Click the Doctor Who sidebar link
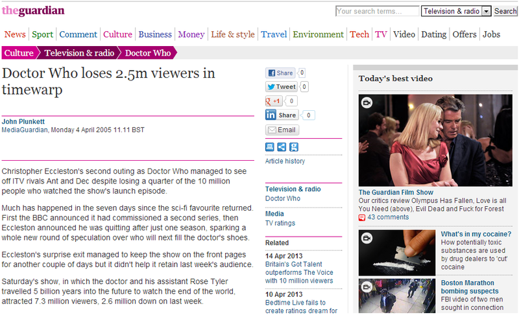 click(283, 198)
